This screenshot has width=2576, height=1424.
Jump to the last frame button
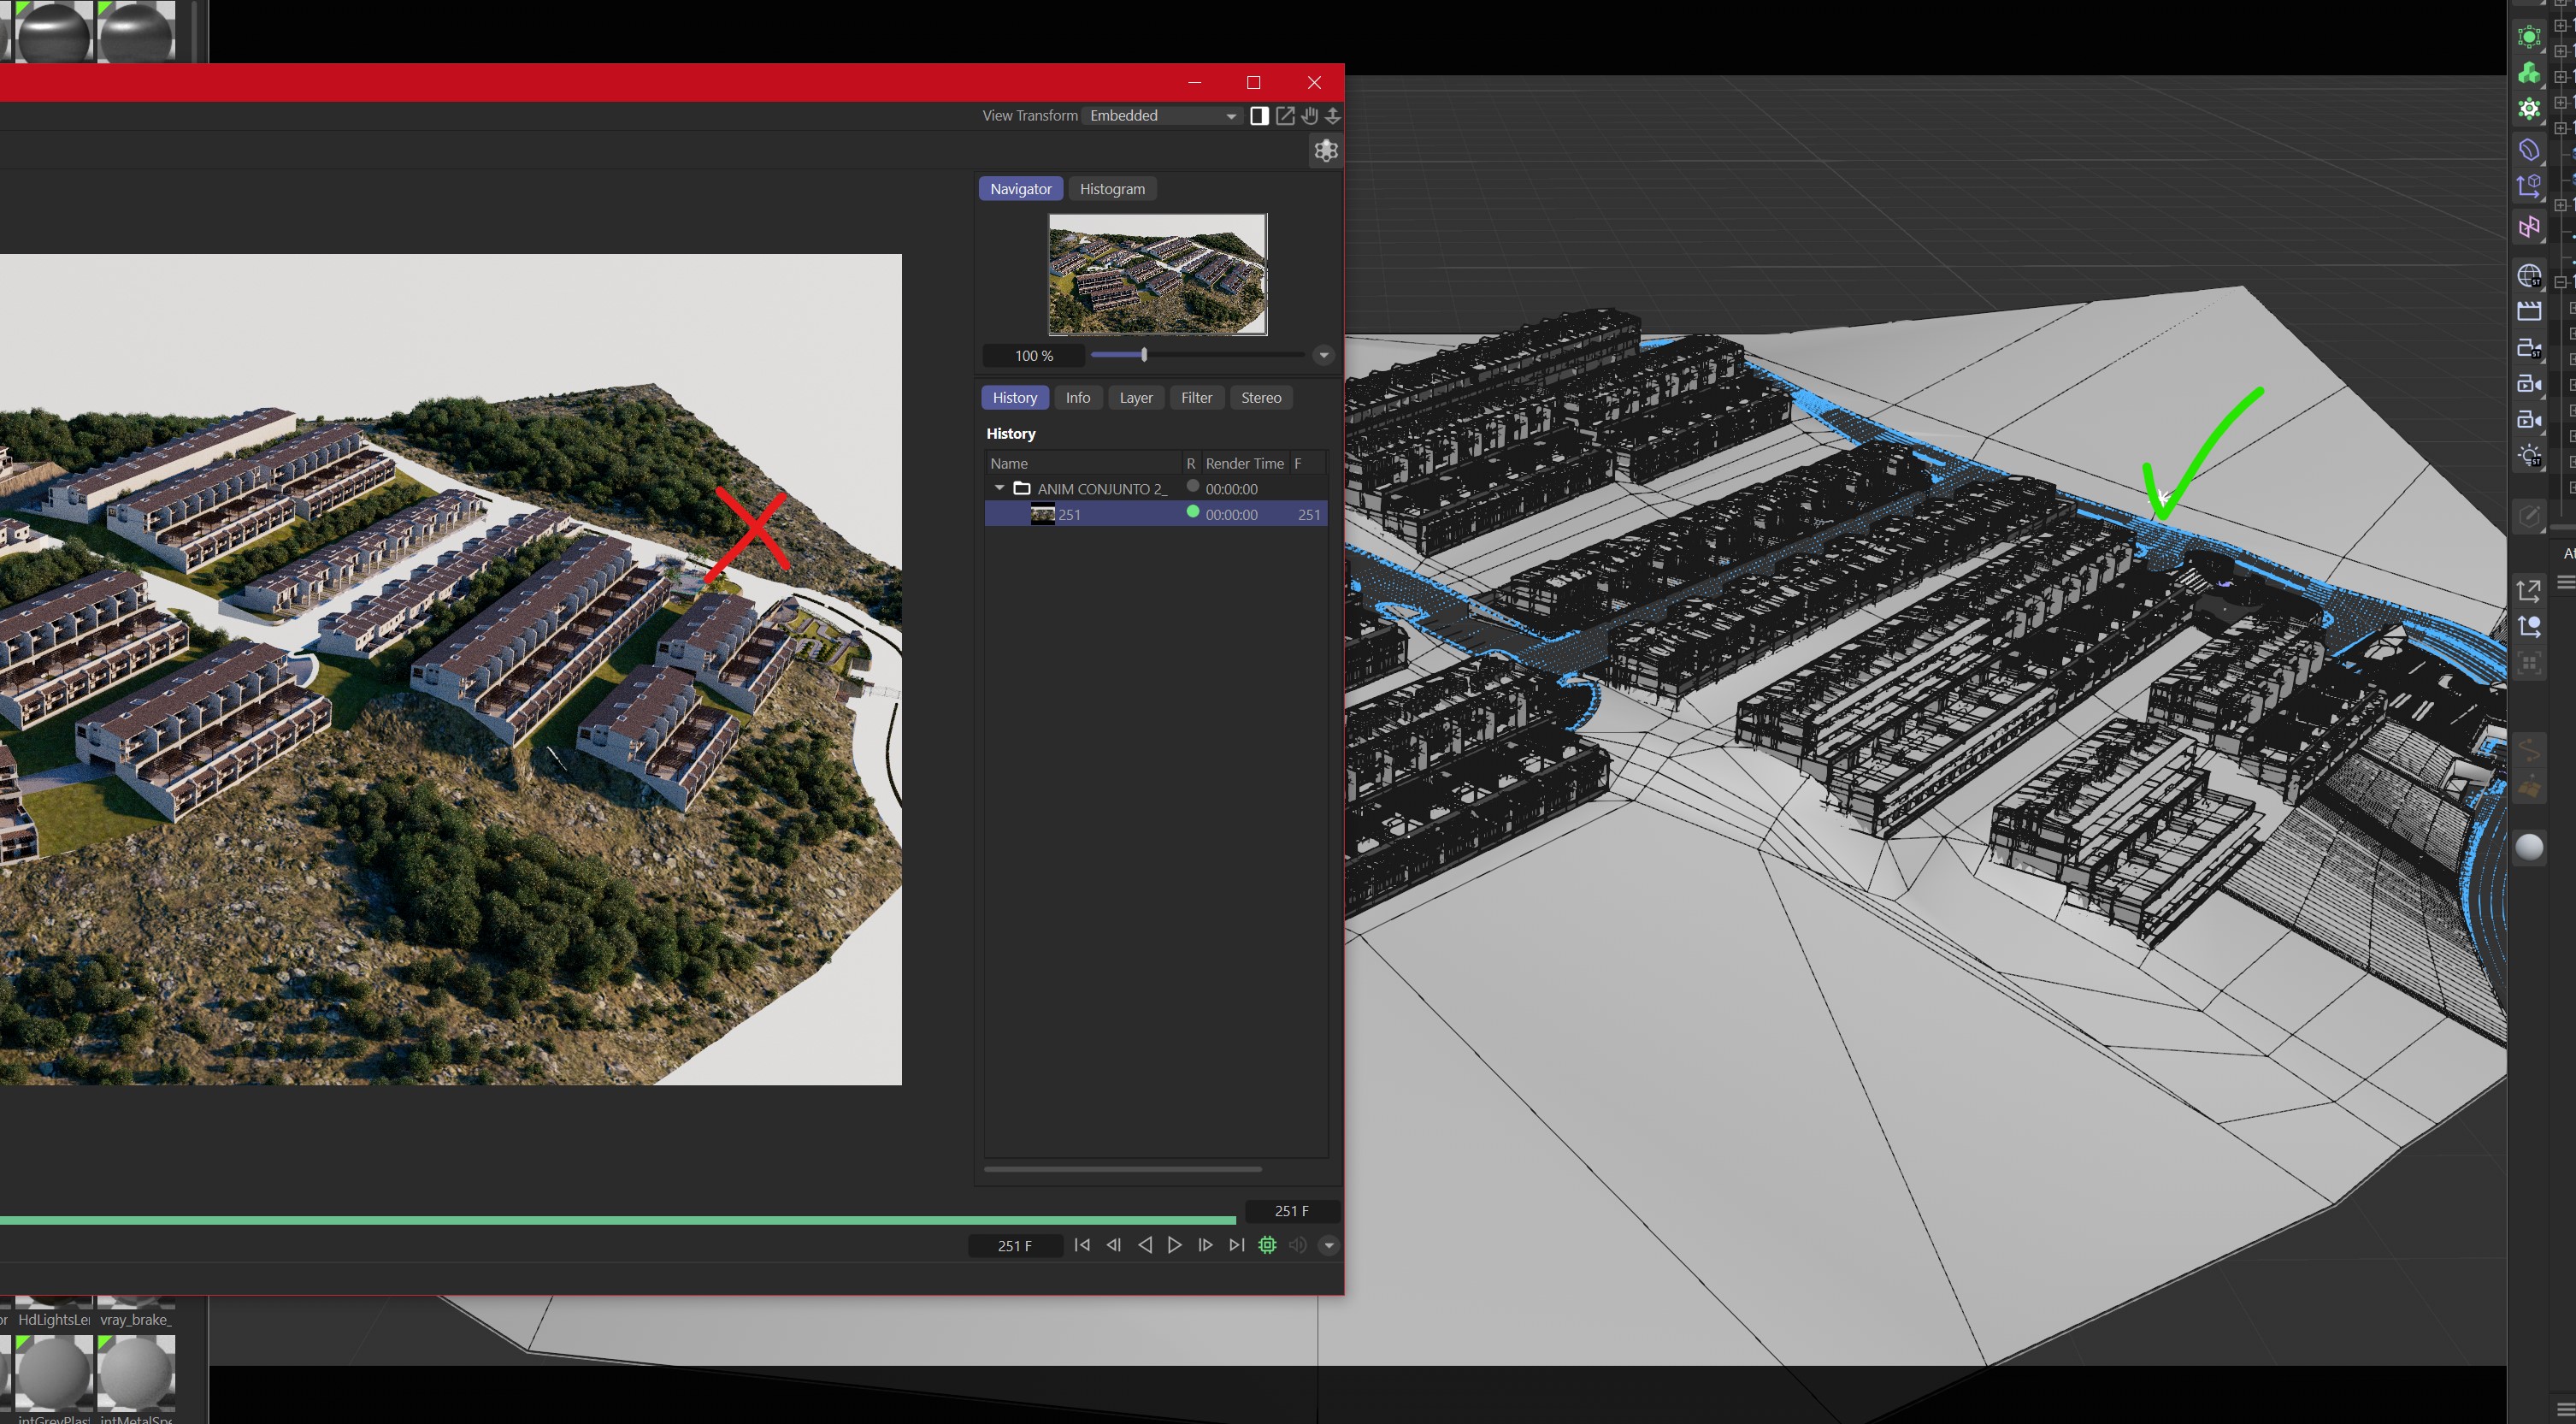tap(1236, 1245)
